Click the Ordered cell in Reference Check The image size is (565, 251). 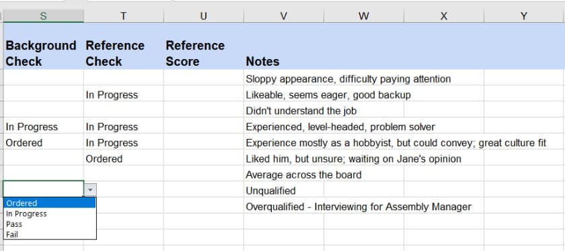(124, 158)
